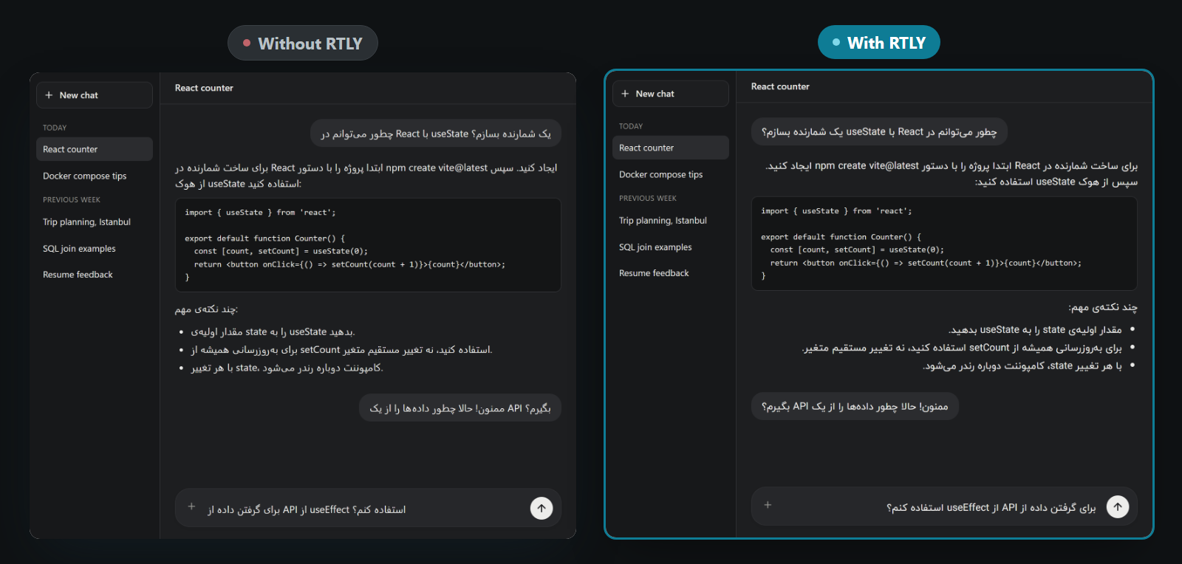Focus the message input in With RTLY panel
The image size is (1182, 564).
click(944, 506)
